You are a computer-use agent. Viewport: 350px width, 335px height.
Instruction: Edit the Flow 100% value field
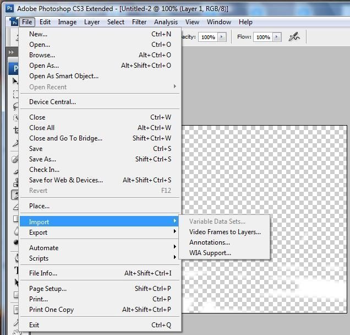click(x=263, y=37)
